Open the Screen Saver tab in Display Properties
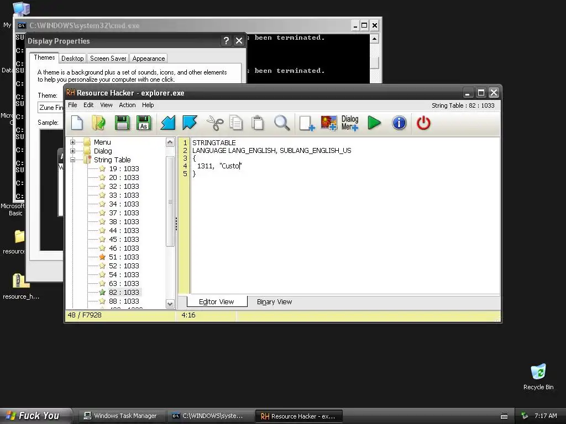Screen dimensions: 566x424 click(x=108, y=59)
